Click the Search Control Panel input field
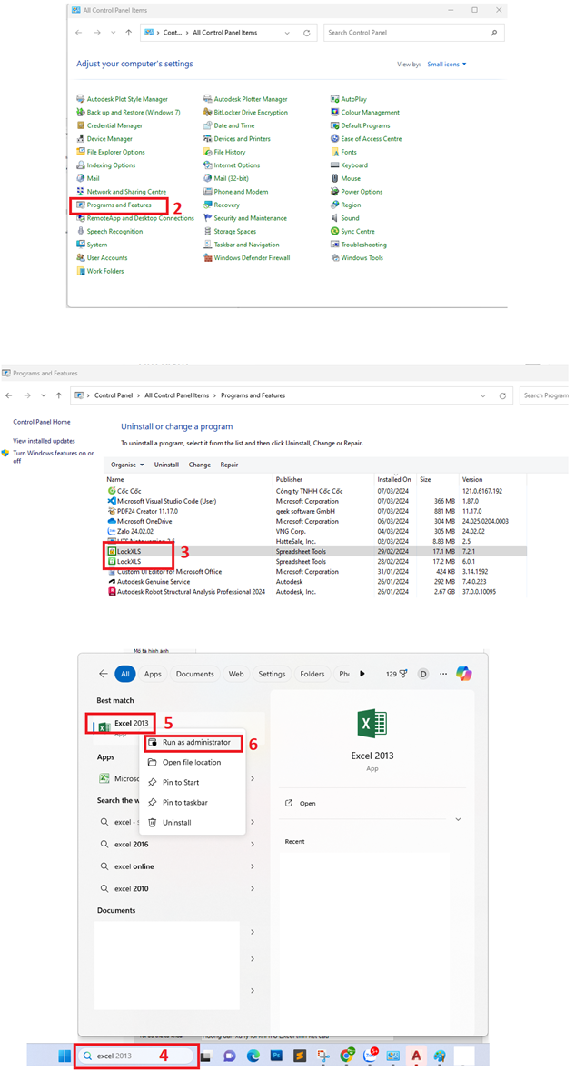The height and width of the screenshot is (1091, 575). pyautogui.click(x=413, y=33)
